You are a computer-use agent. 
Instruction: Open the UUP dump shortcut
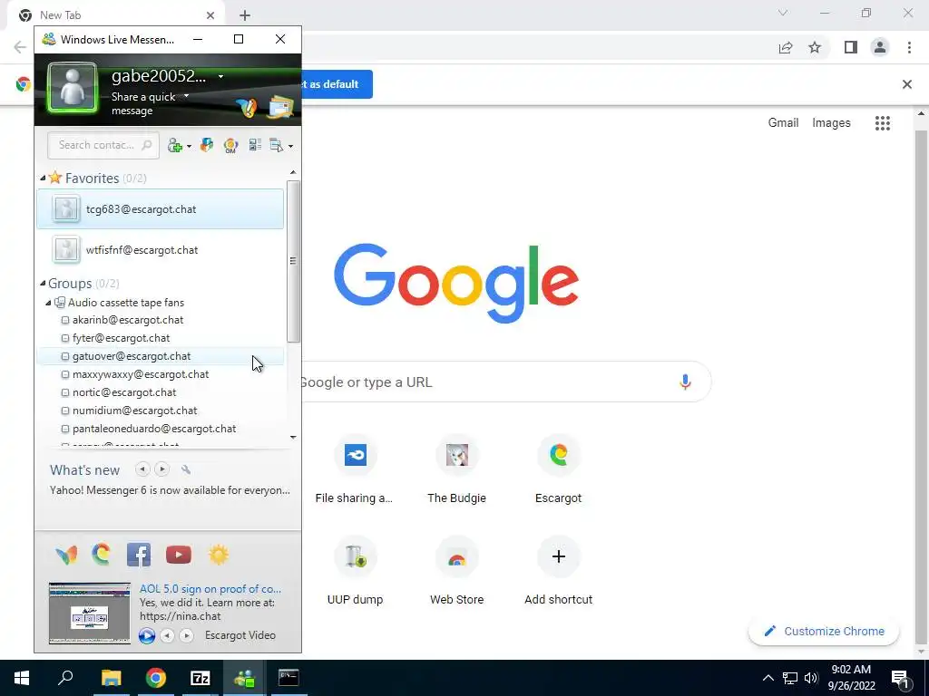tap(355, 571)
